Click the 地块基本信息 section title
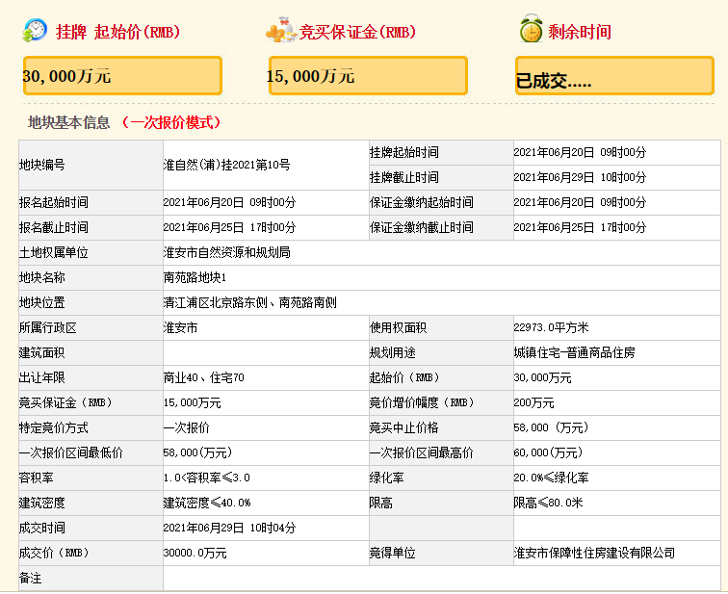 point(68,122)
